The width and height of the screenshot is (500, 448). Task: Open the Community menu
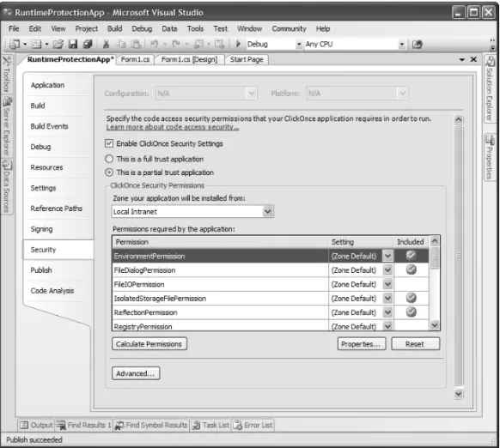289,28
